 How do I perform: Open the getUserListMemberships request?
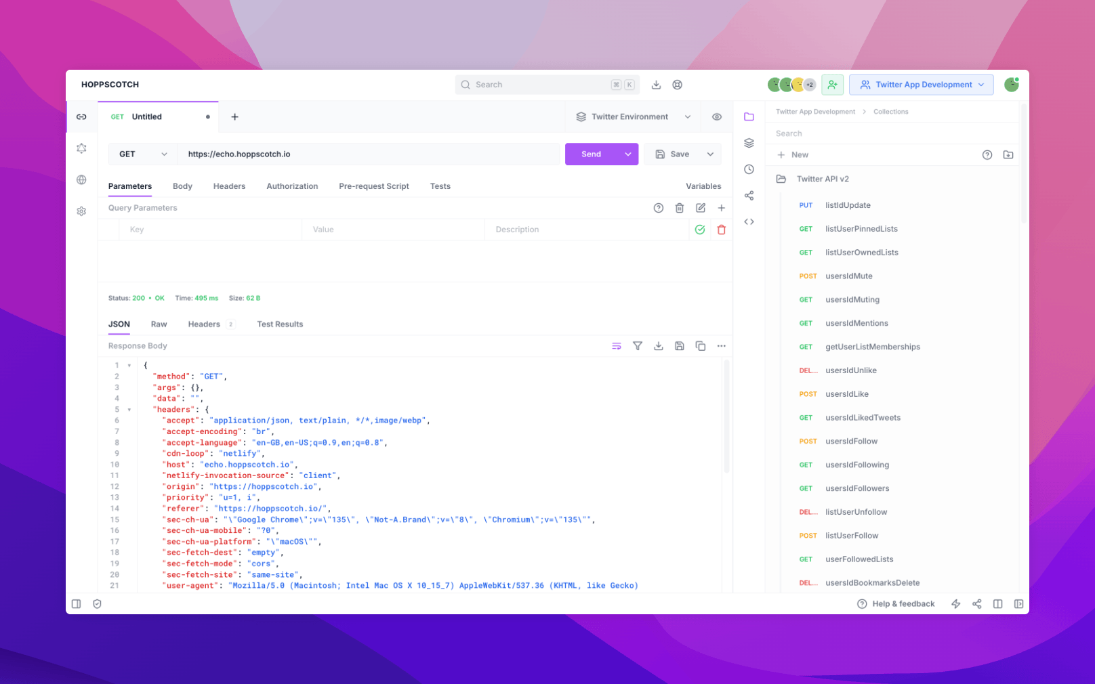point(859,347)
